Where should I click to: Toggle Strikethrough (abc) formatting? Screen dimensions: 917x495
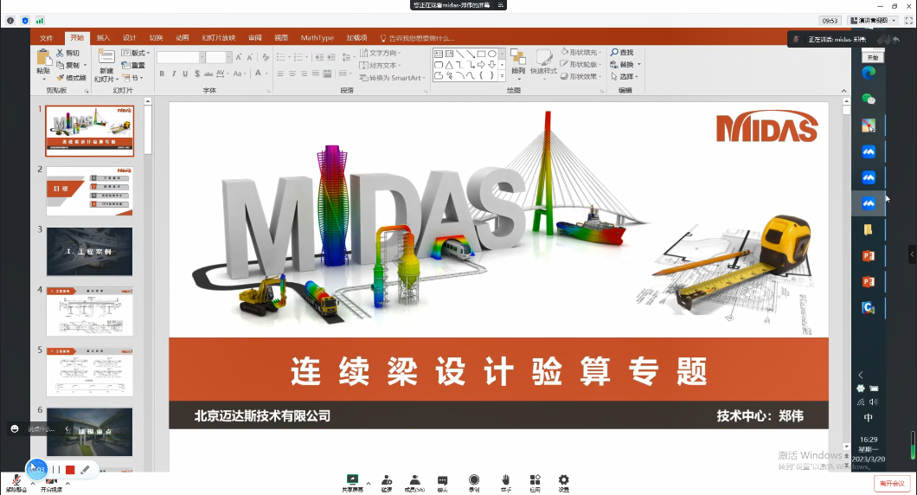(x=208, y=74)
